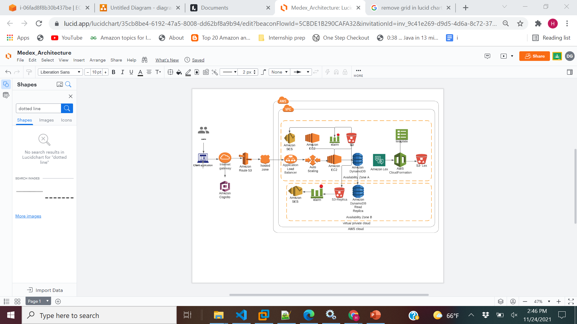
Task: Click the More images link
Action: tap(28, 216)
